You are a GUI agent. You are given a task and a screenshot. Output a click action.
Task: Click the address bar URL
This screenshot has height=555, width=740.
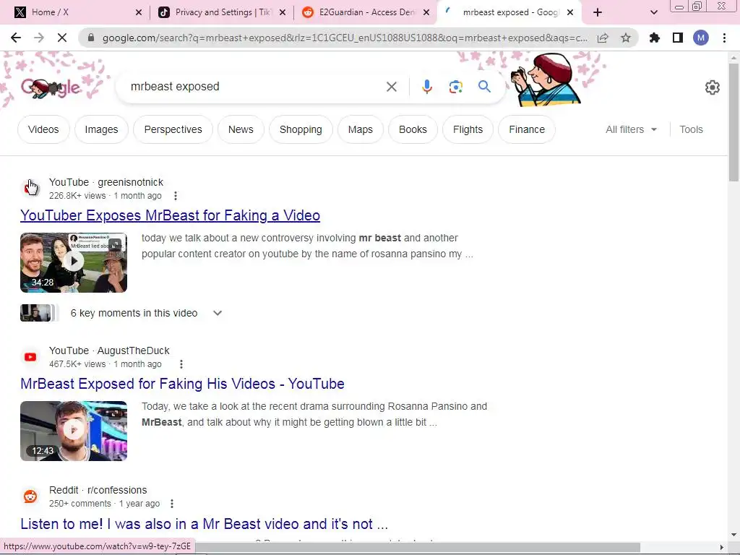[345, 38]
